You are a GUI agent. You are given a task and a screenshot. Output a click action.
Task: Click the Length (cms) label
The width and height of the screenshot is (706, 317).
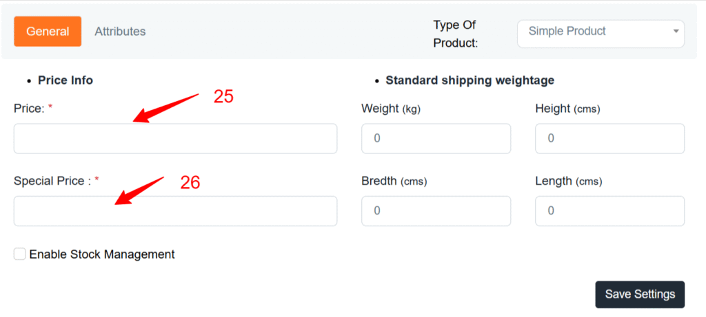click(569, 181)
